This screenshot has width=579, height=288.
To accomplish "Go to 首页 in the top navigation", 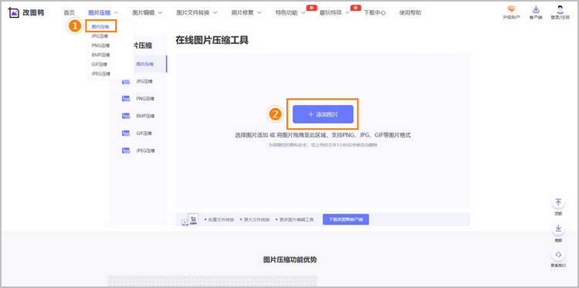I will coord(69,12).
